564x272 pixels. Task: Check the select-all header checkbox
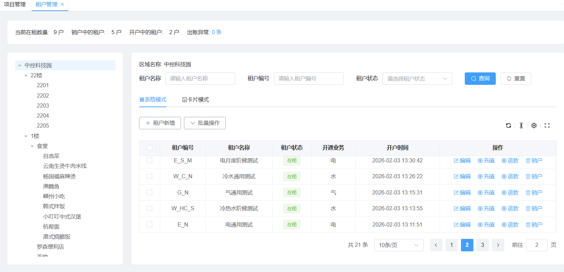coord(150,148)
